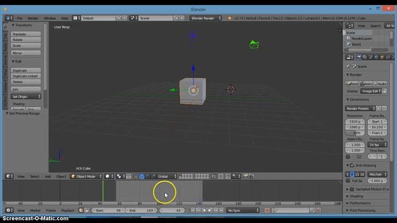Select anti-aliasing sample count 5
Viewport: 397px width, 223px height.
tap(347, 174)
